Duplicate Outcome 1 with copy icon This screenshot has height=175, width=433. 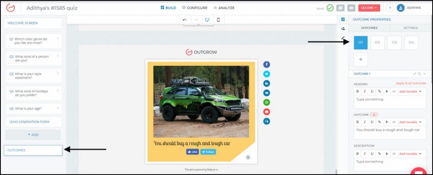pyautogui.click(x=420, y=74)
